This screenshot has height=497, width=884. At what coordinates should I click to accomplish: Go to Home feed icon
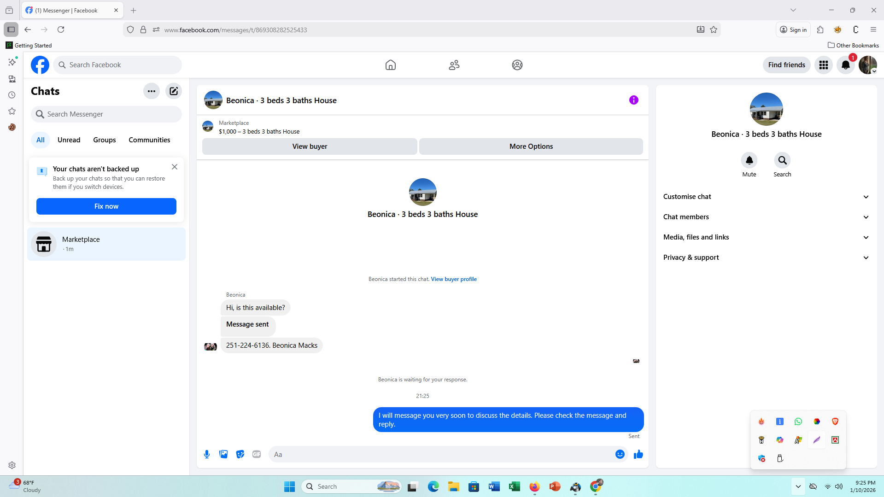(391, 65)
